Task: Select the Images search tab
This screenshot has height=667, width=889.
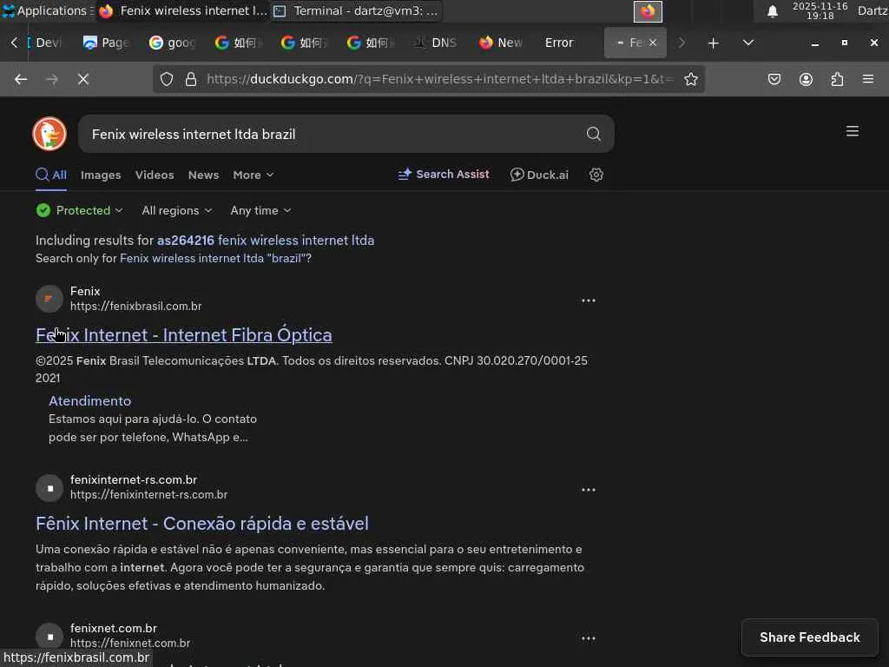Action: [x=101, y=175]
